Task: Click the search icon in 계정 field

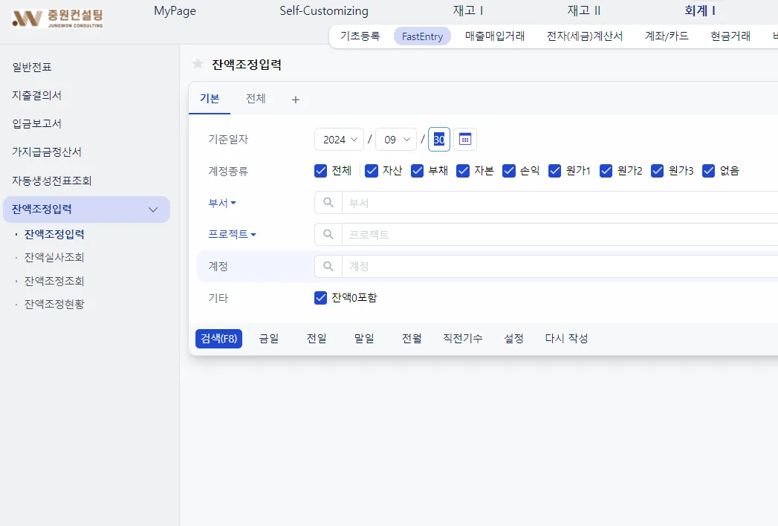Action: click(328, 267)
